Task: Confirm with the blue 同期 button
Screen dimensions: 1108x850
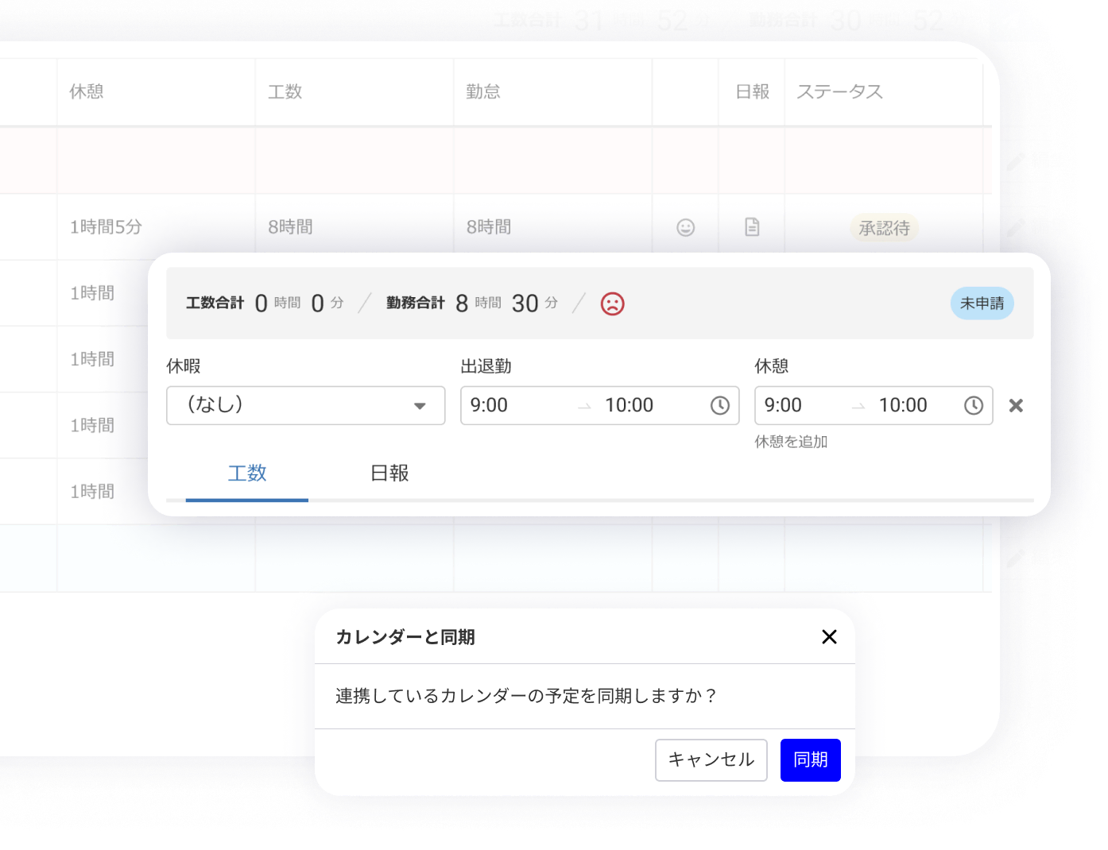Action: click(x=810, y=760)
